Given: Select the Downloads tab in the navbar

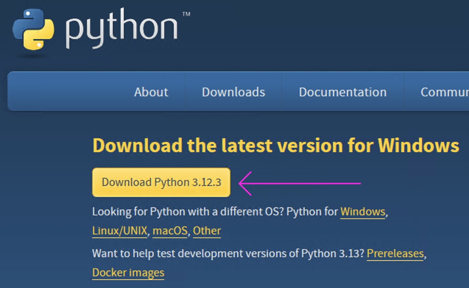Looking at the screenshot, I should [x=233, y=92].
